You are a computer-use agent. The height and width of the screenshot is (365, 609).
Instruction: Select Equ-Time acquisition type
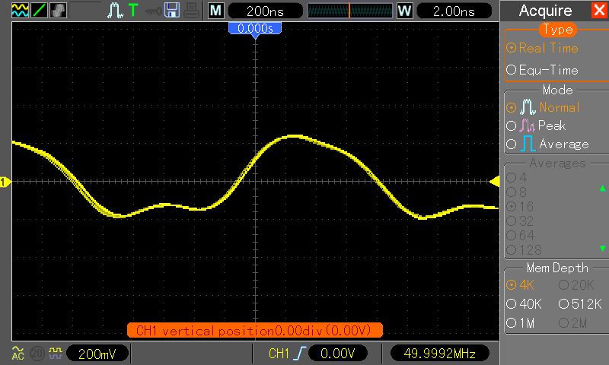point(542,70)
